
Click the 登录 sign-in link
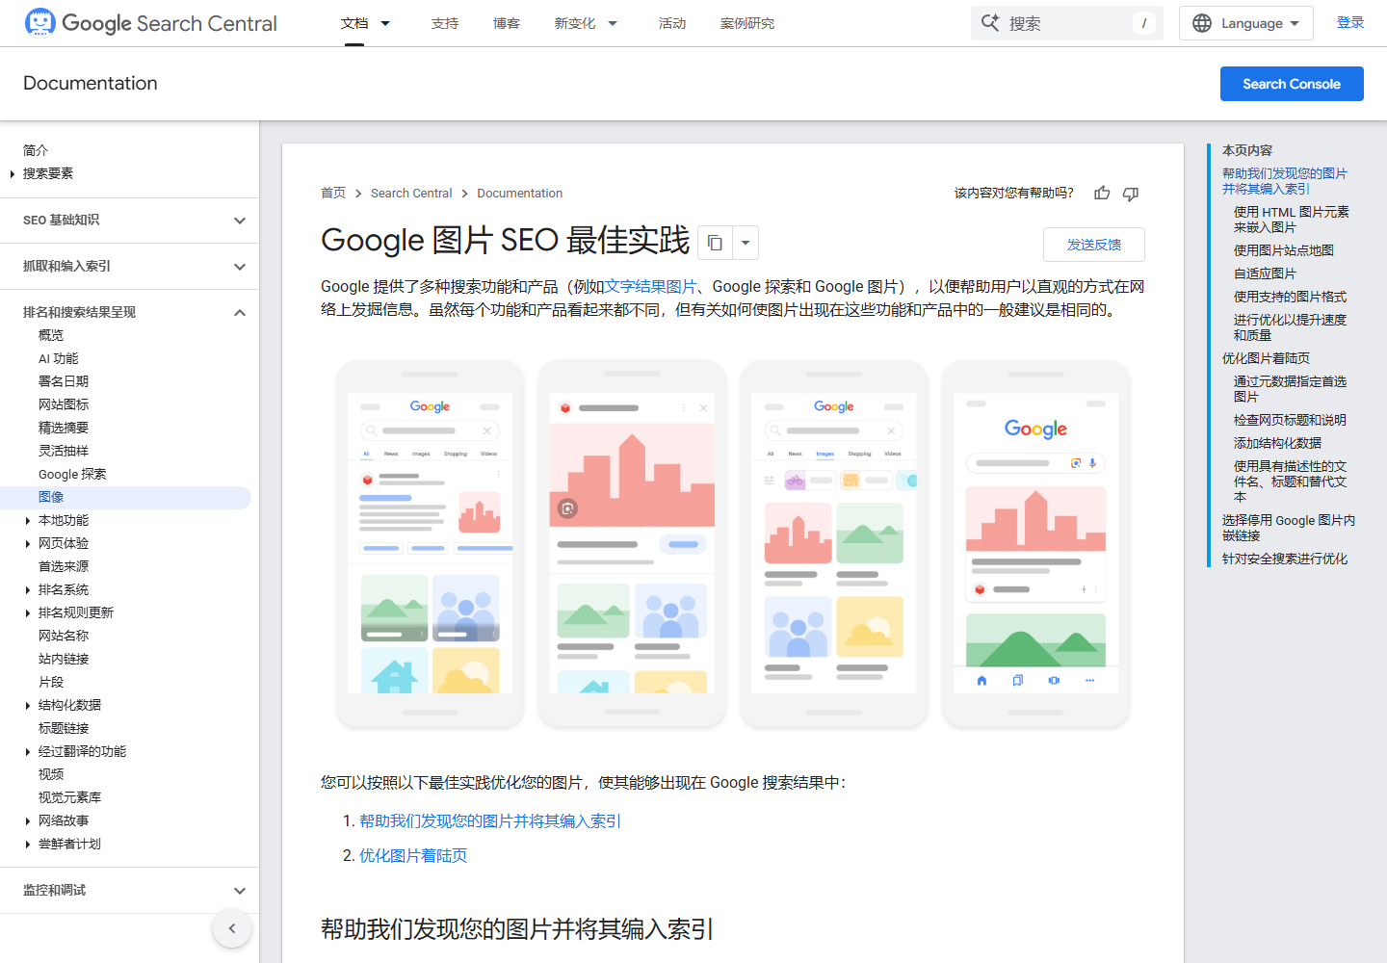click(1350, 23)
